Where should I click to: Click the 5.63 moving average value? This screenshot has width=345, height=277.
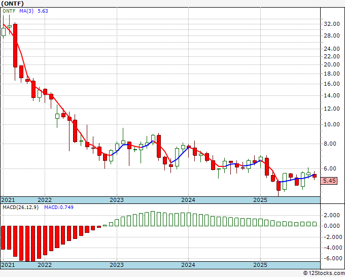[43, 11]
